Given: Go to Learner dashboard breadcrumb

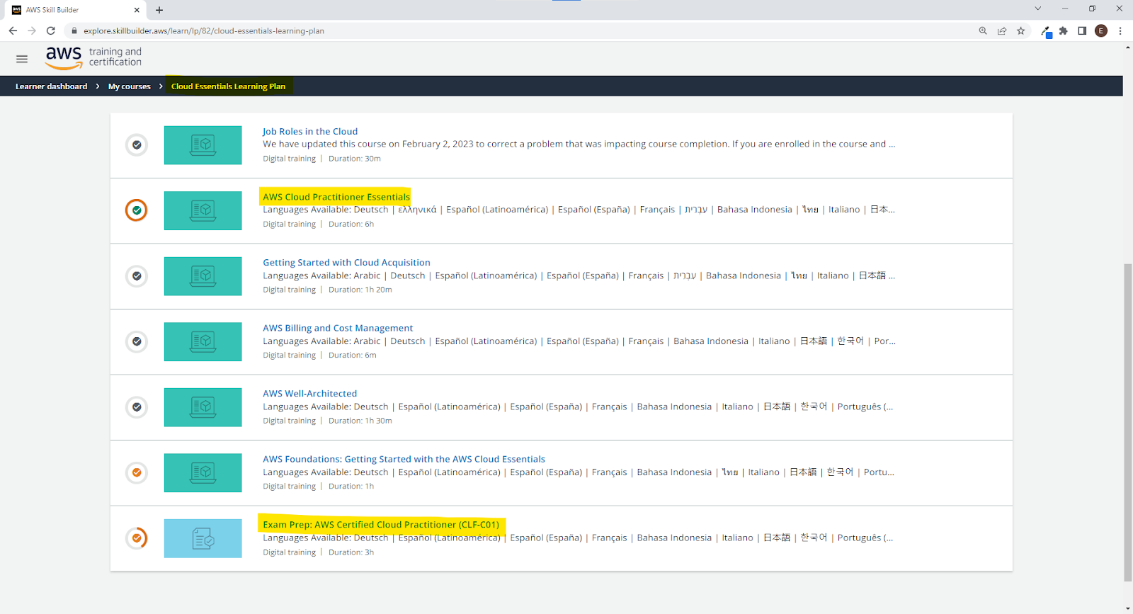Looking at the screenshot, I should (52, 86).
